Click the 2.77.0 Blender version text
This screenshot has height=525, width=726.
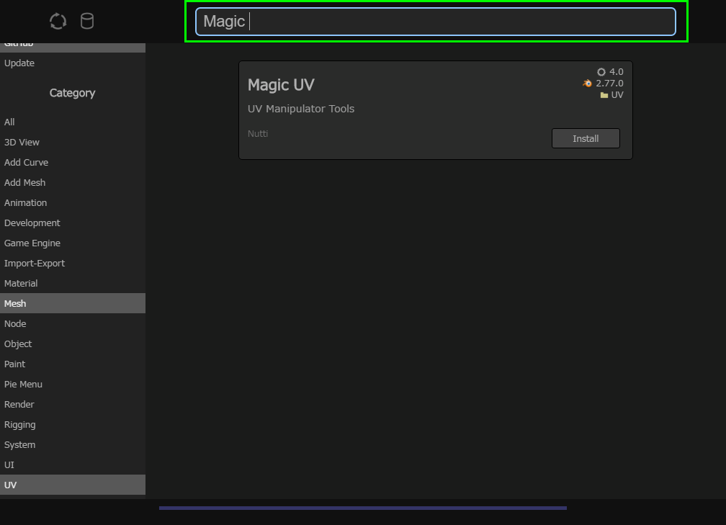609,84
